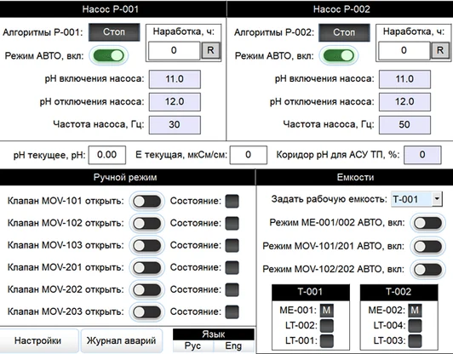Click the LT-002 level indicator

(327, 326)
